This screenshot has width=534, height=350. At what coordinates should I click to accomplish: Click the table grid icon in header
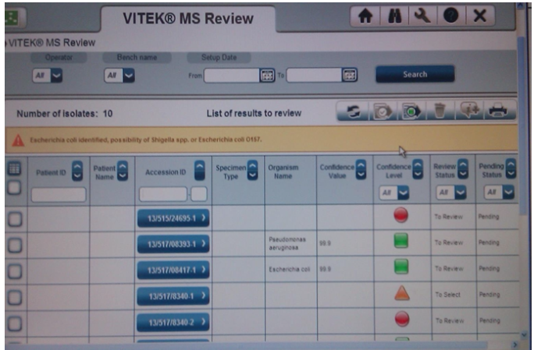14,168
